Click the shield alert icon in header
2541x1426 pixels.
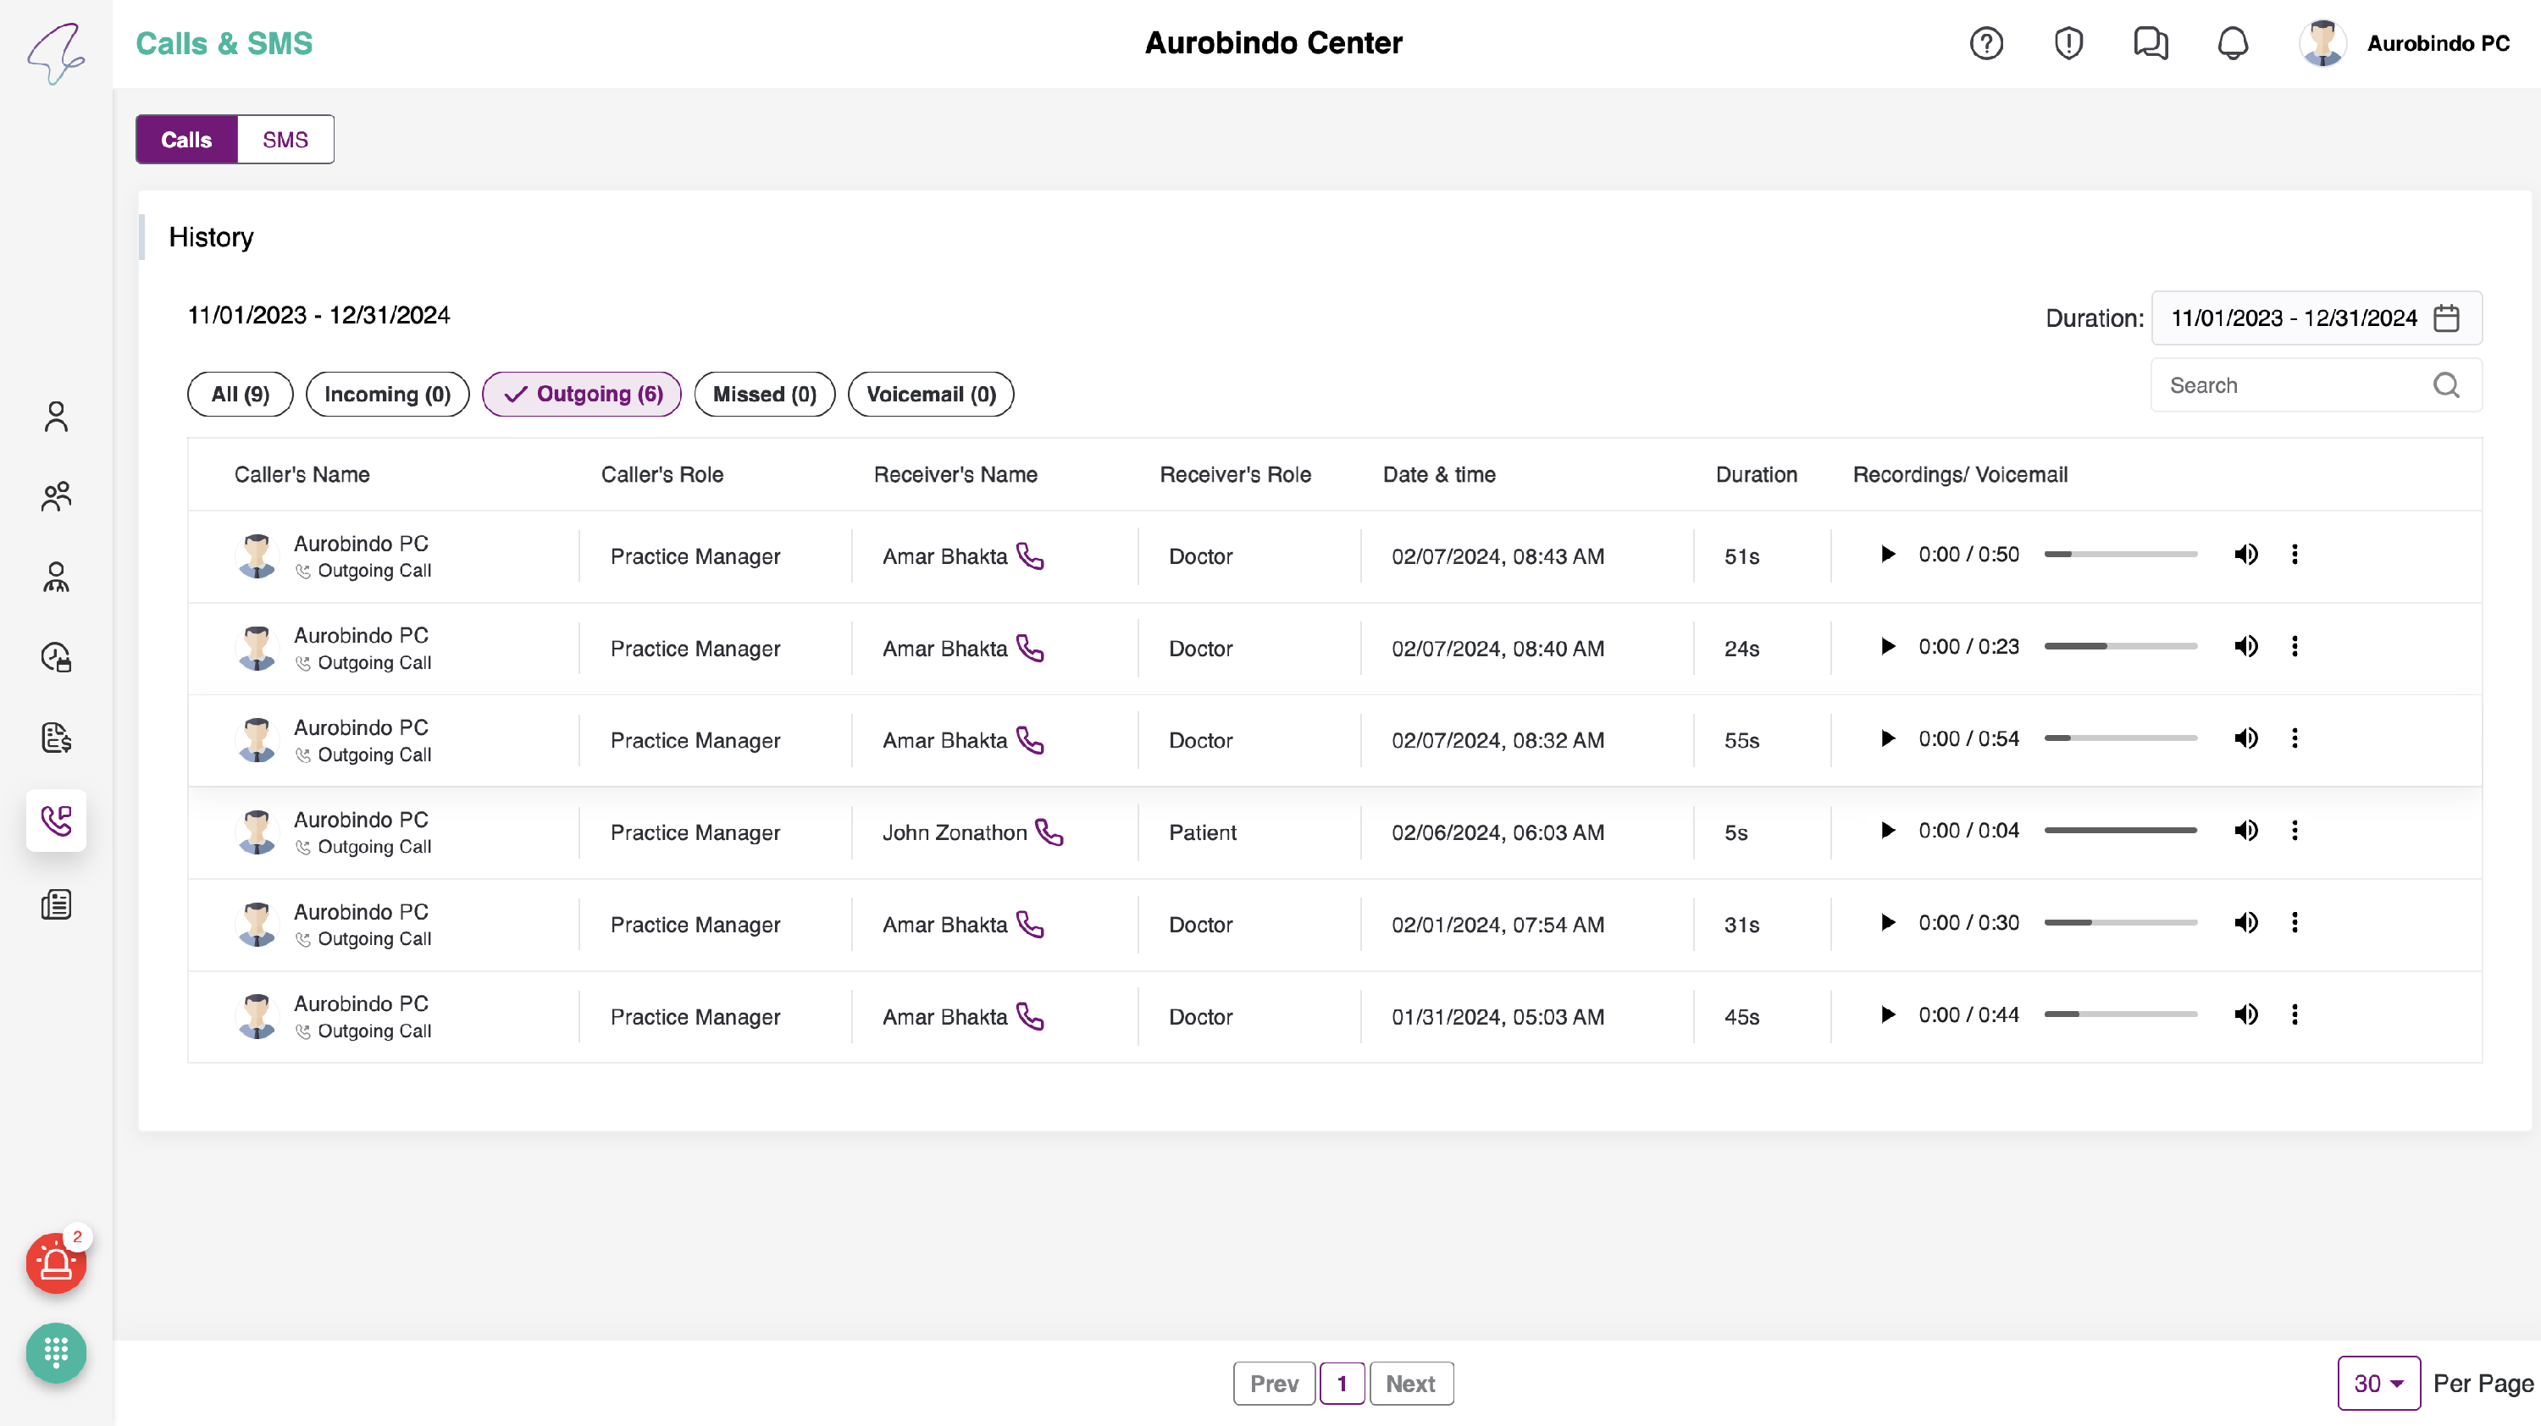click(x=2068, y=43)
